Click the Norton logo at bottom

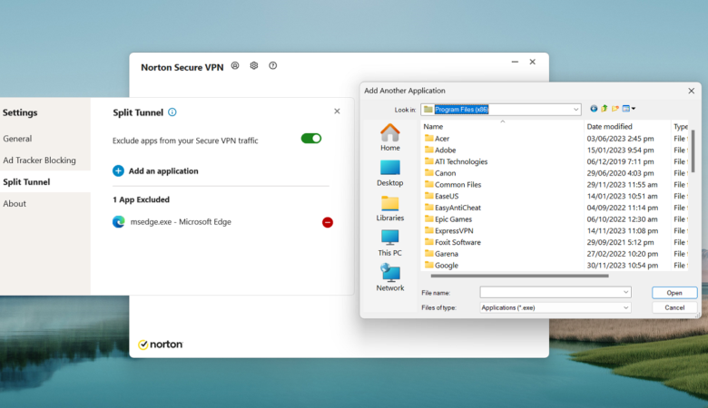point(161,345)
